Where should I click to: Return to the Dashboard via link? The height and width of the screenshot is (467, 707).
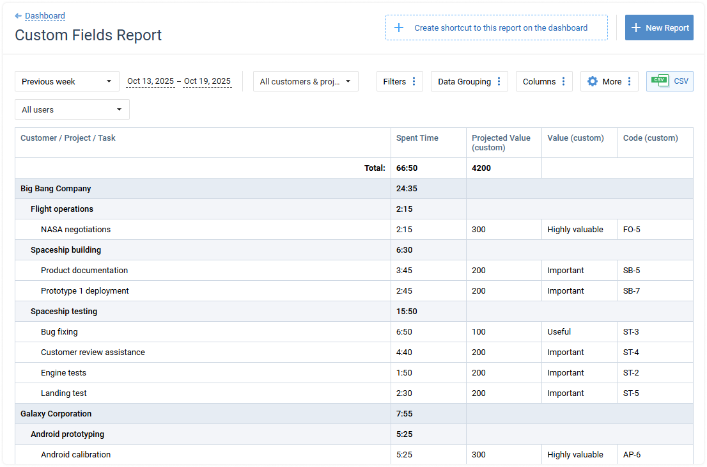click(x=45, y=15)
